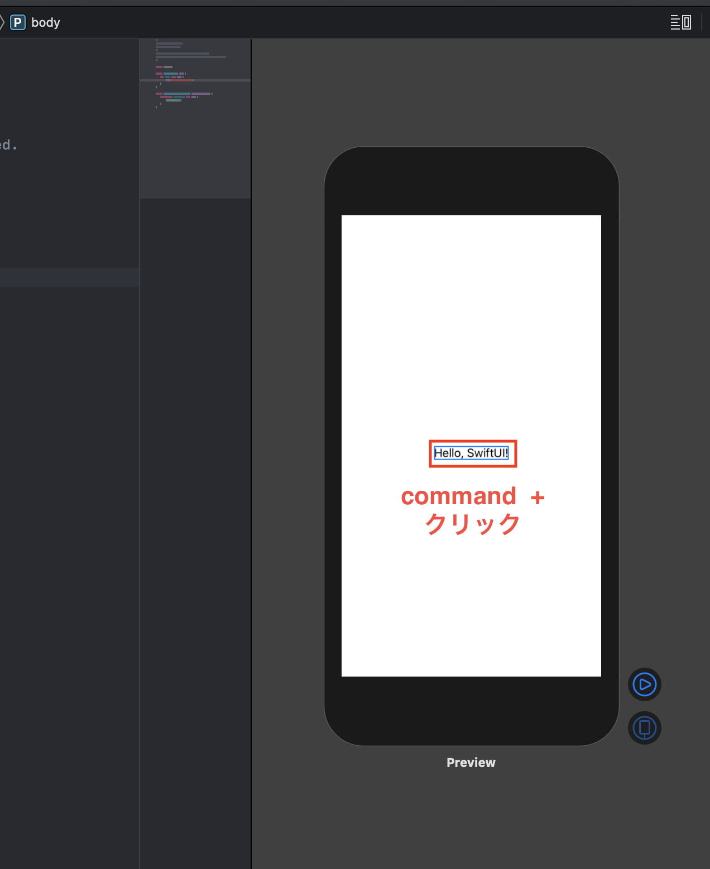
Task: Click the code minimap overview
Action: pyautogui.click(x=195, y=119)
